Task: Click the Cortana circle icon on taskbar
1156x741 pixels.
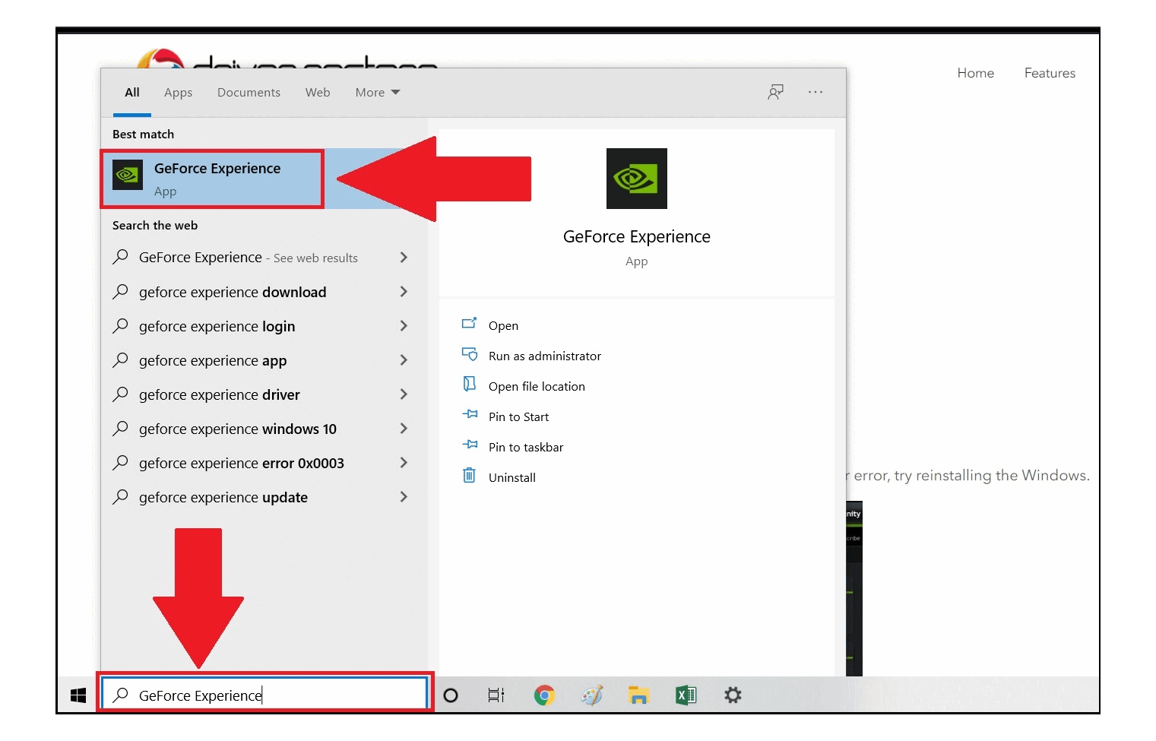Action: 451,695
